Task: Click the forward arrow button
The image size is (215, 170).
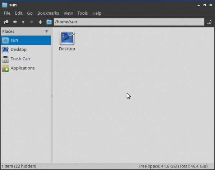Action: coord(32,22)
